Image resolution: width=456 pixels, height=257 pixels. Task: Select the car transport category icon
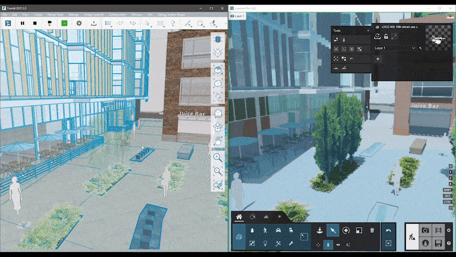pyautogui.click(x=278, y=231)
